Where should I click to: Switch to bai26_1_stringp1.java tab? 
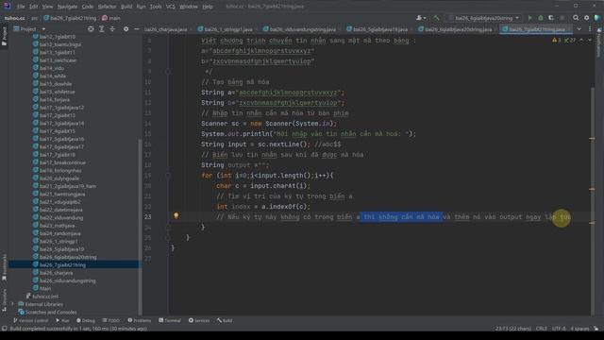point(226,29)
